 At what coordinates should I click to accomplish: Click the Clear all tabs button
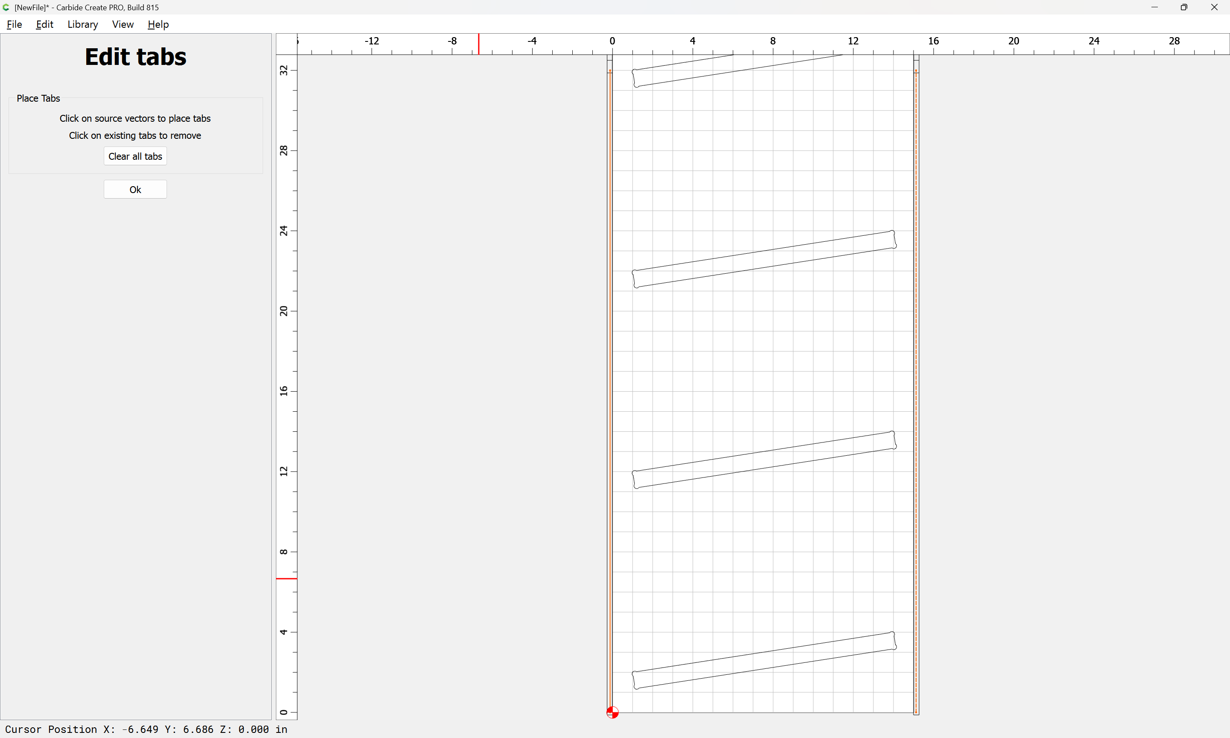135,156
